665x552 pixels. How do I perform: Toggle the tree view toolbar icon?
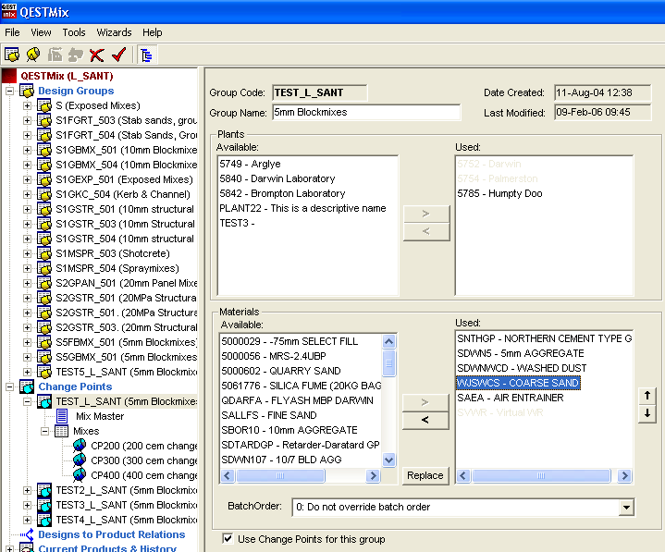tap(147, 55)
